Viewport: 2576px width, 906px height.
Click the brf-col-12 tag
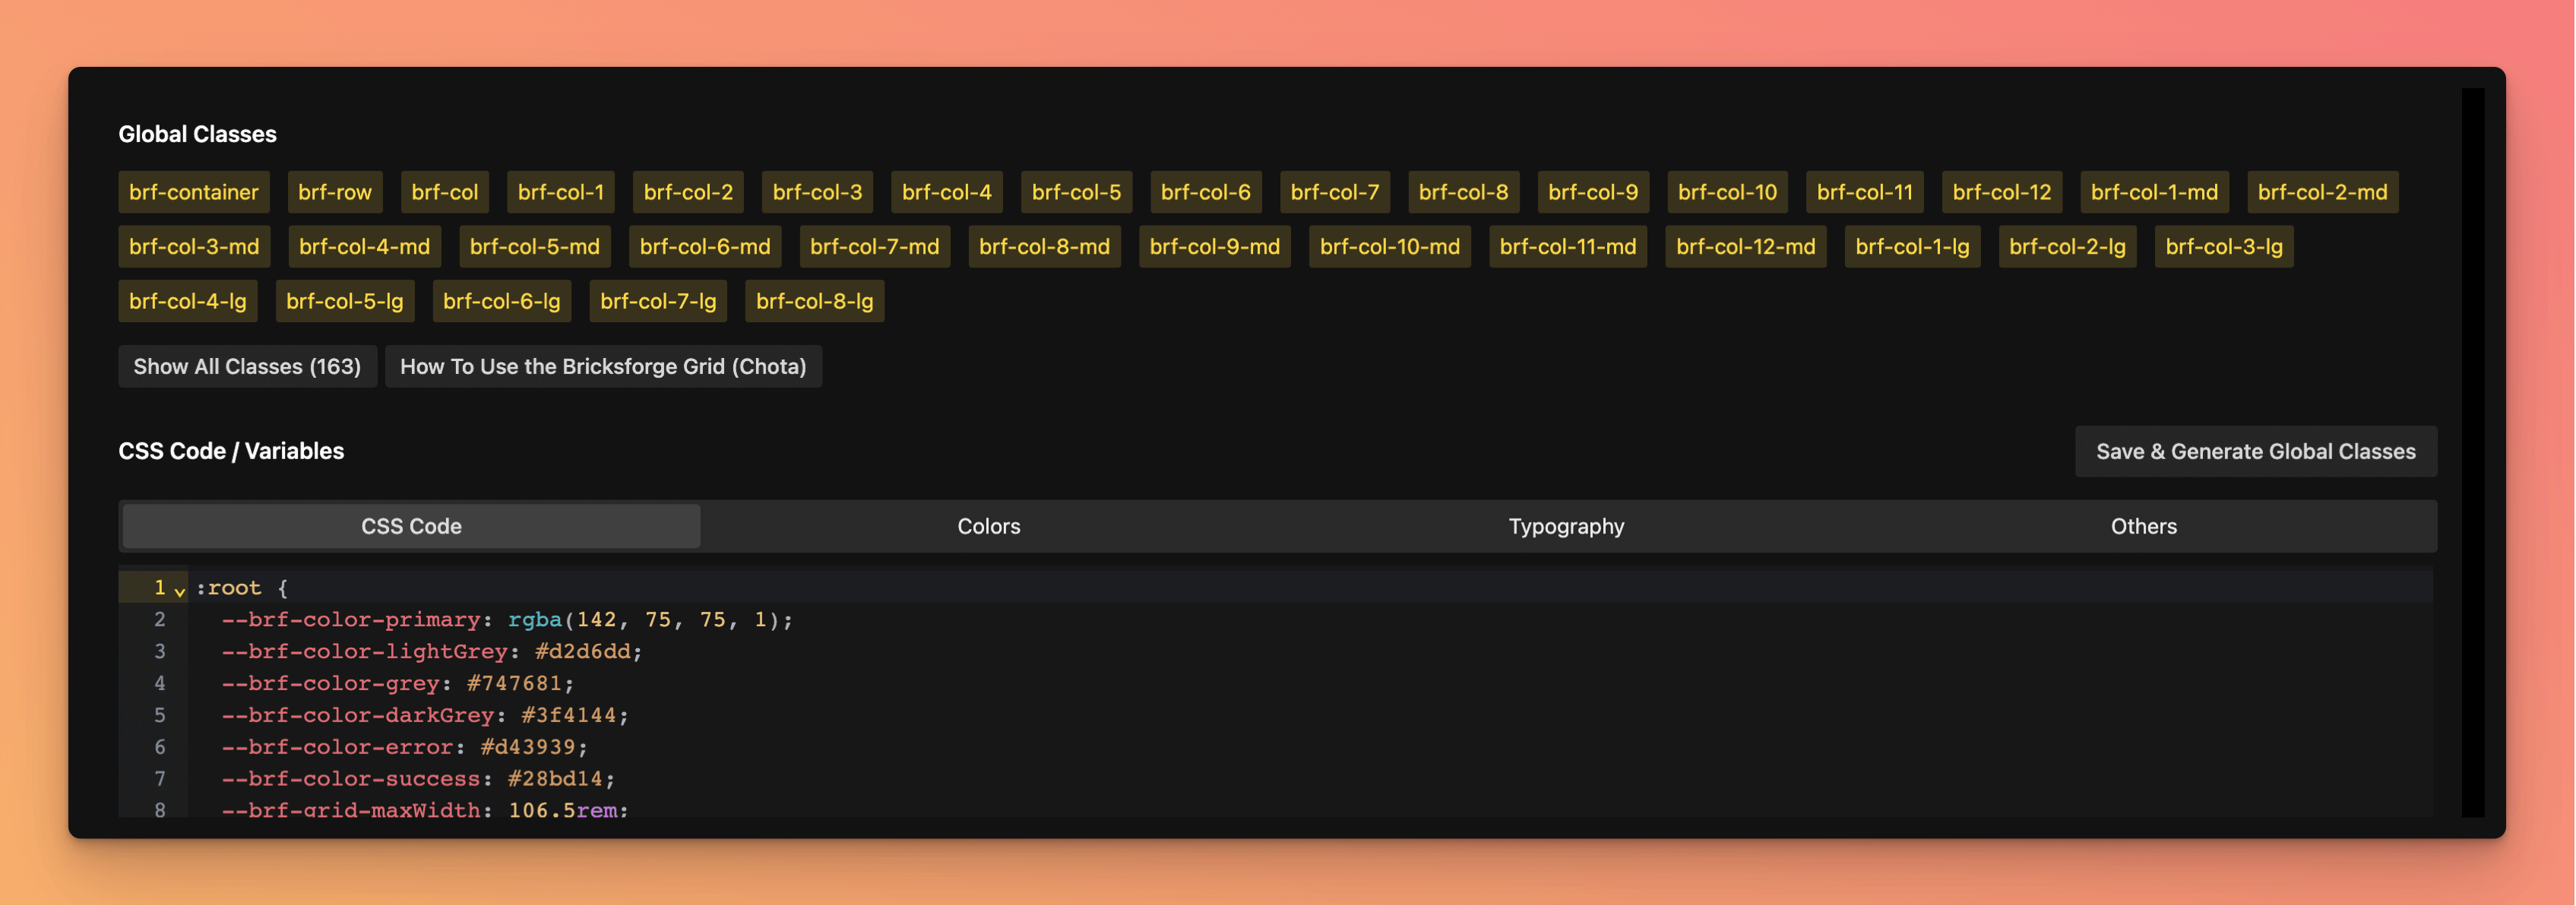[2002, 192]
